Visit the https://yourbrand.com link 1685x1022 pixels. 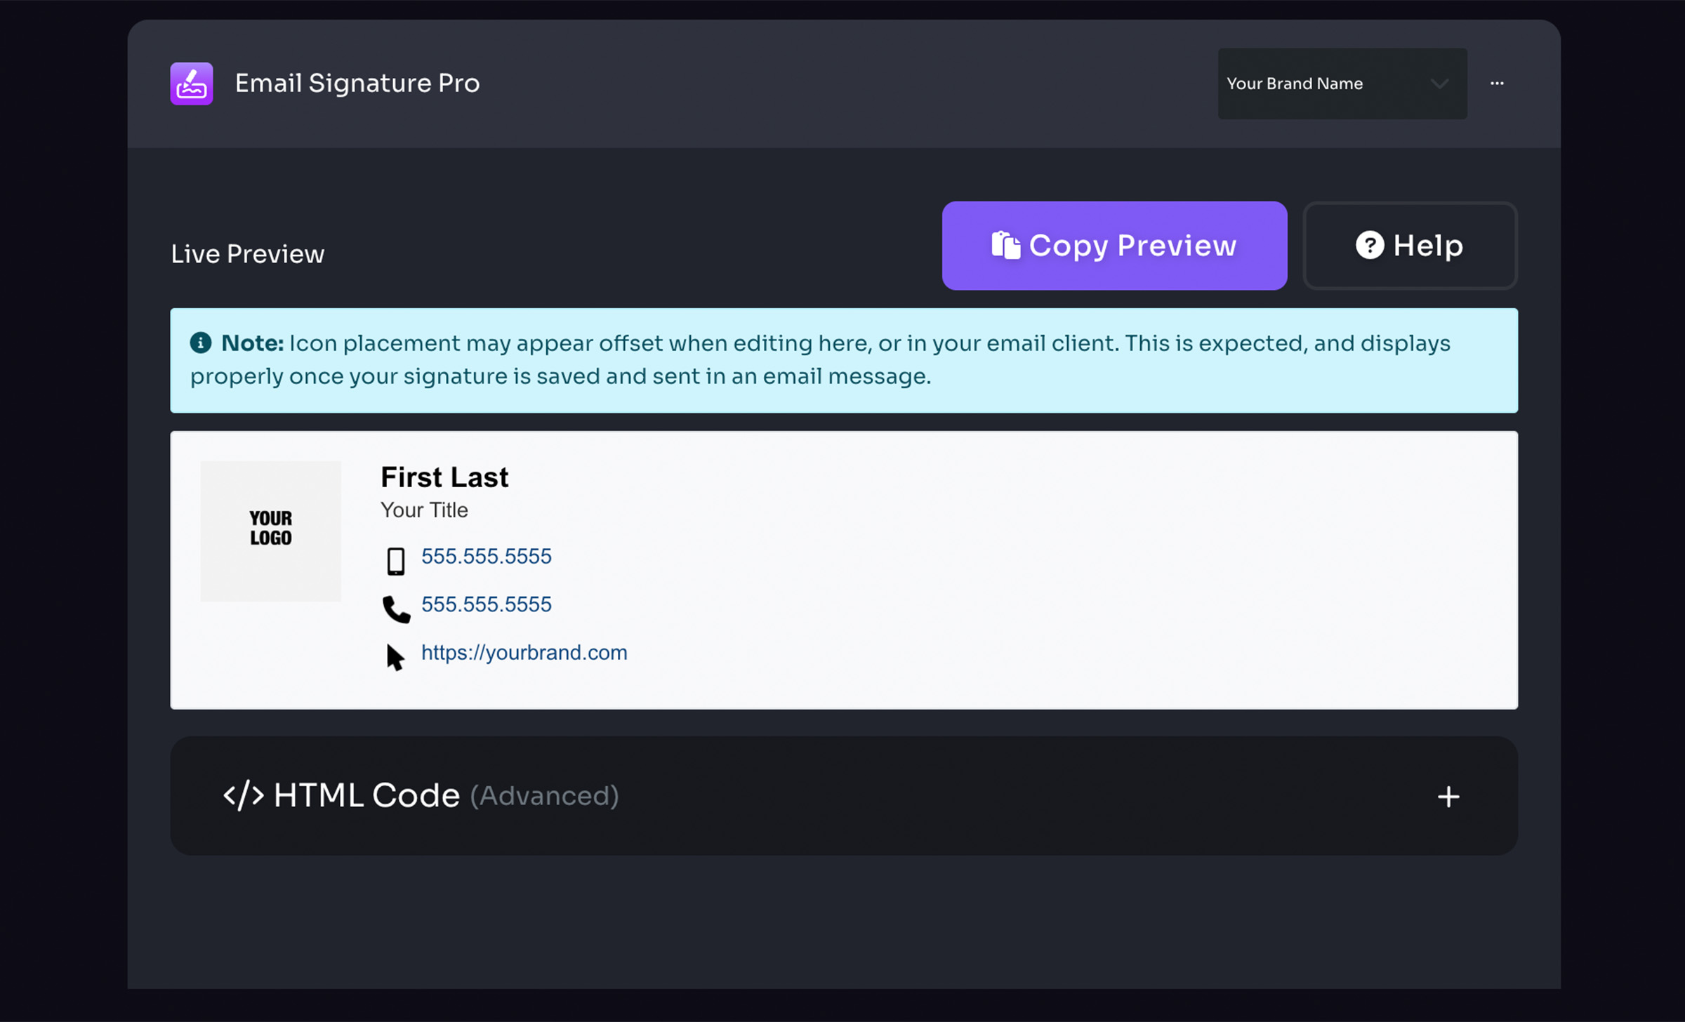(524, 652)
